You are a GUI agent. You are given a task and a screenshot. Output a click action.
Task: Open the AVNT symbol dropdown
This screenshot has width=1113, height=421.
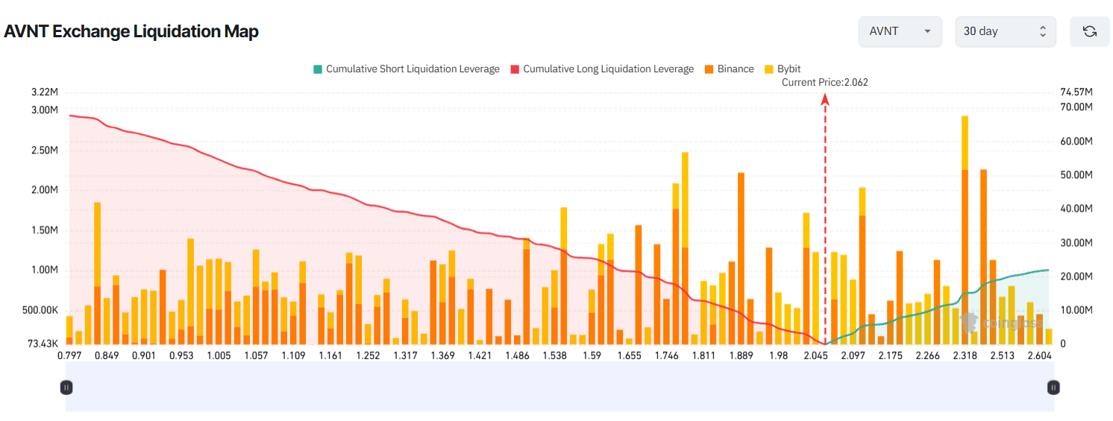pyautogui.click(x=900, y=31)
